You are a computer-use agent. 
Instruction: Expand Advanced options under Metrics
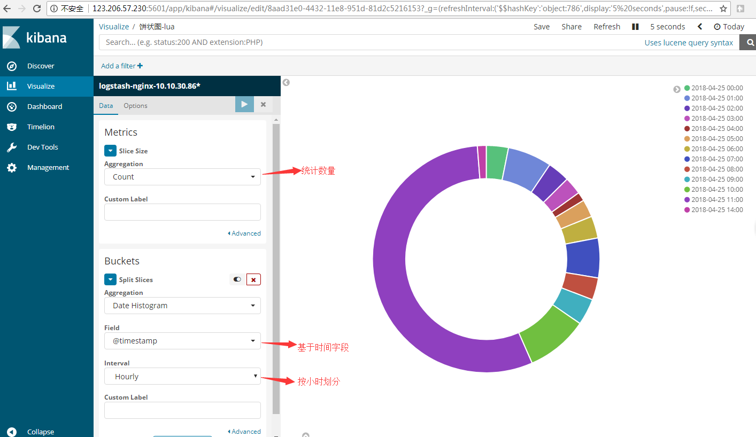(x=244, y=233)
